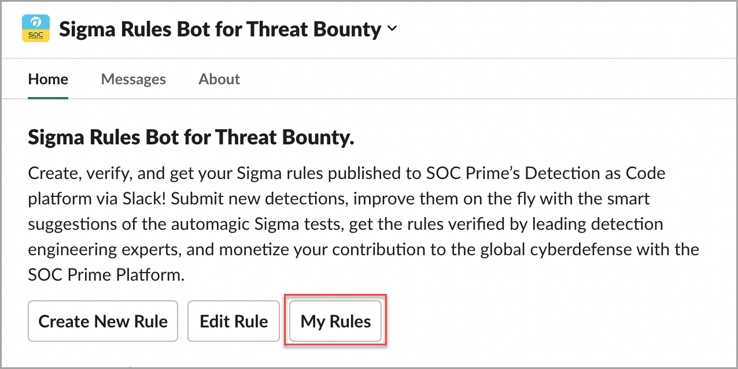Click "SOC Prime Platform." ending the description
Image resolution: width=738 pixels, height=369 pixels.
[x=106, y=275]
